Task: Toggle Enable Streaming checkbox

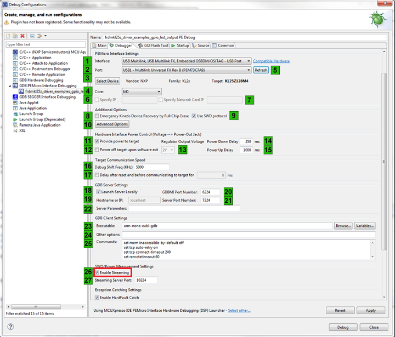Action: click(97, 272)
